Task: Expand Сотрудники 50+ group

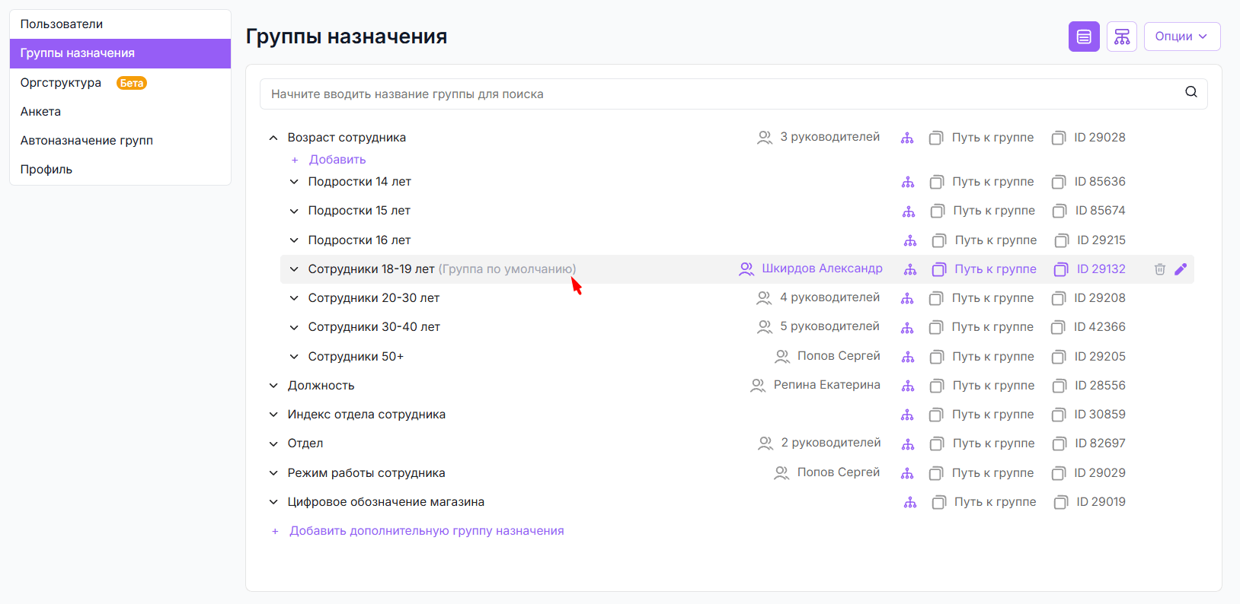Action: 294,357
